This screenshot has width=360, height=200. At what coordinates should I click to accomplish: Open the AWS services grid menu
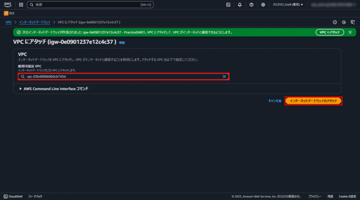click(x=21, y=5)
